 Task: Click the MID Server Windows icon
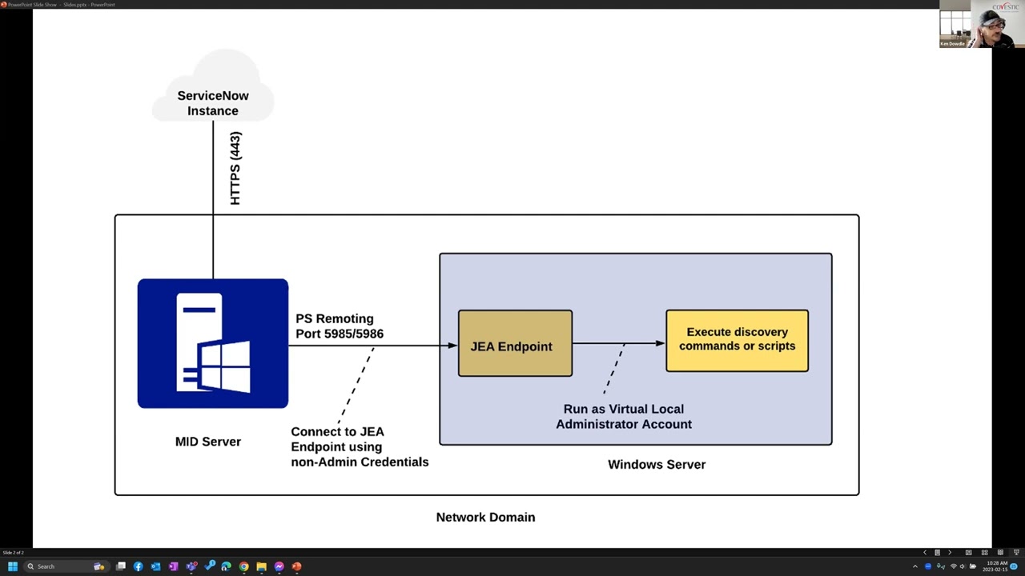pos(213,344)
